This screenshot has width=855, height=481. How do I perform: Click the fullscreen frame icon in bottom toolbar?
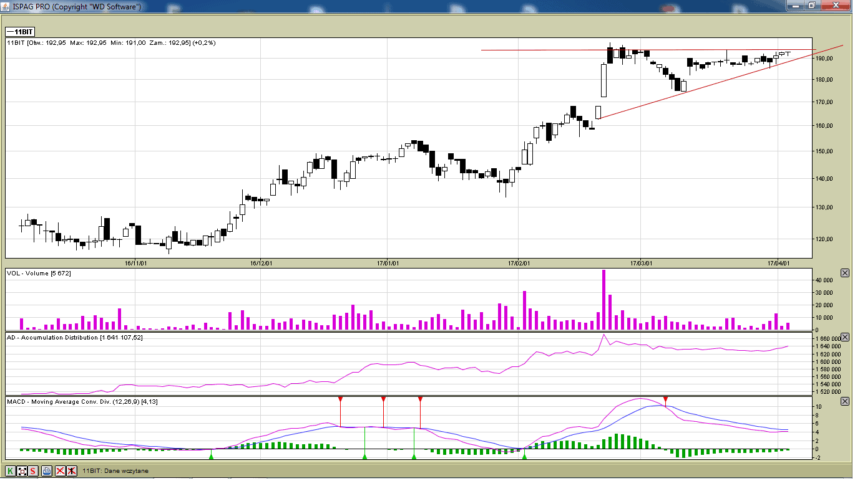(22, 471)
